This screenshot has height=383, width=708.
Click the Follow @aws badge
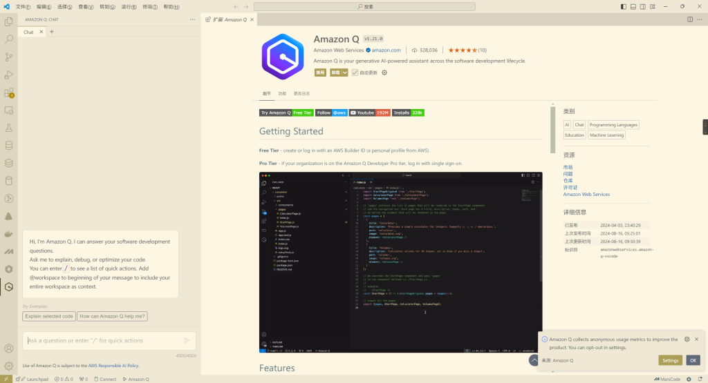pos(331,112)
